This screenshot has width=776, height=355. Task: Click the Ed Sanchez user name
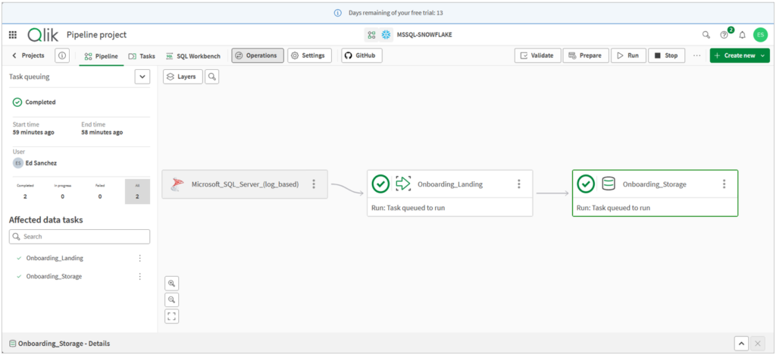41,162
